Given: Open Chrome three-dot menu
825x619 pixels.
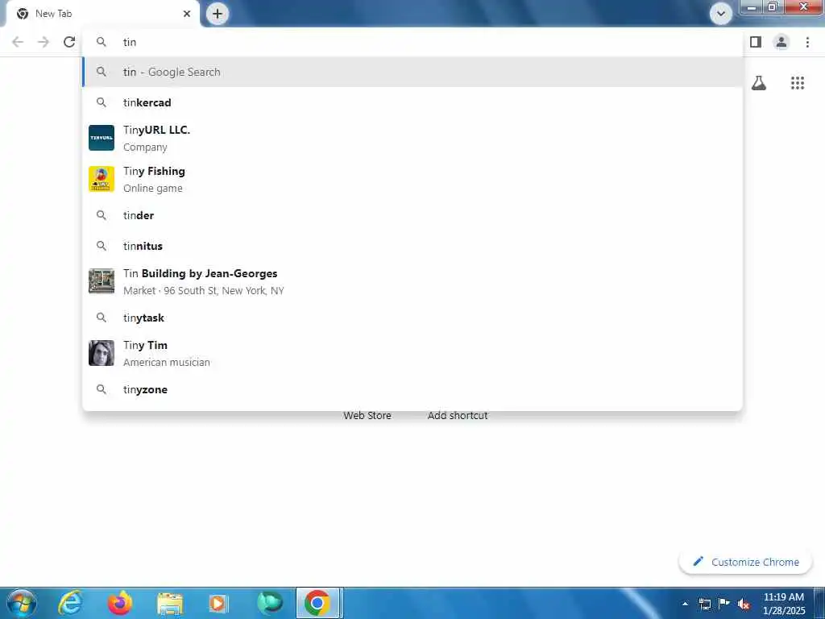Looking at the screenshot, I should tap(807, 42).
